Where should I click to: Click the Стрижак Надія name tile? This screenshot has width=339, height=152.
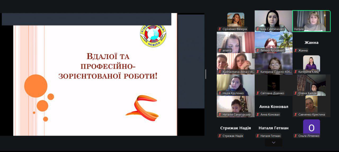tap(235, 128)
